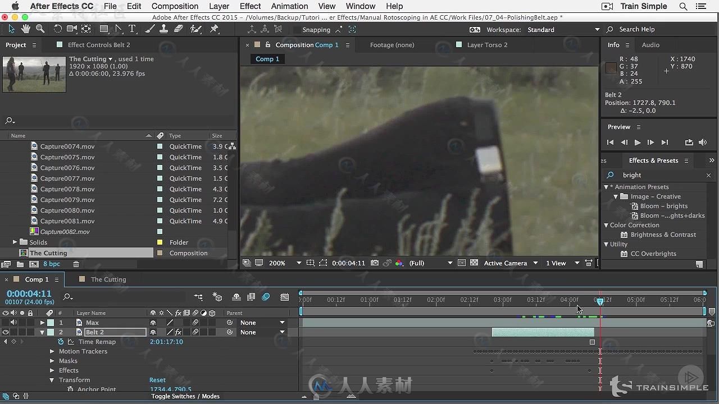Toggle Time Remap stopwatch
Screen dimensions: 719x404
pos(61,342)
